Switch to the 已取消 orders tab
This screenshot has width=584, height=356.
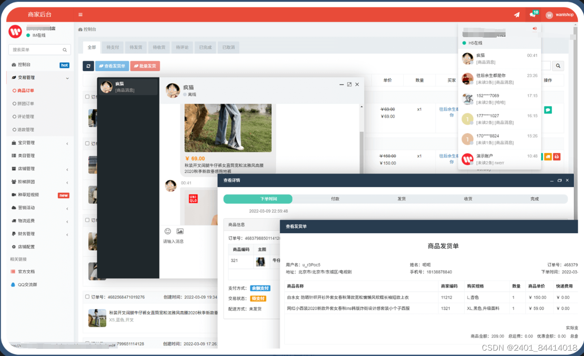[x=229, y=47]
